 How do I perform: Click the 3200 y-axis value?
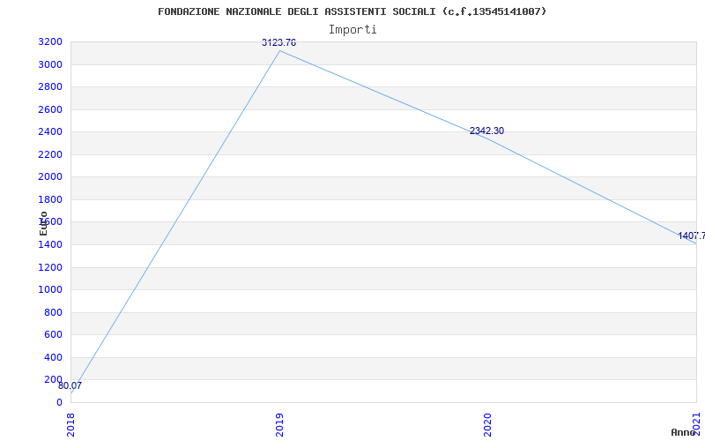point(50,42)
